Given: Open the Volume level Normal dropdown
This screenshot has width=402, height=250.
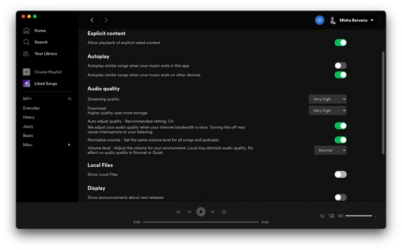Looking at the screenshot, I should (x=330, y=150).
